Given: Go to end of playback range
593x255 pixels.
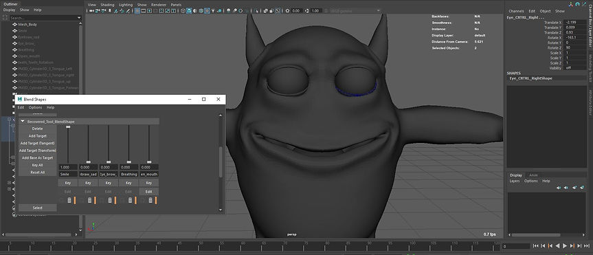Looking at the screenshot, I should (x=587, y=246).
